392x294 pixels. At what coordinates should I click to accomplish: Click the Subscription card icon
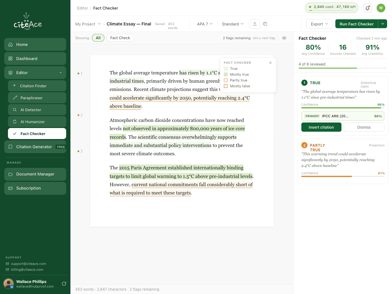click(x=10, y=188)
